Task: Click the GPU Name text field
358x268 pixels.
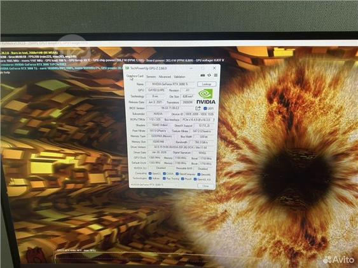Action: (x=170, y=84)
